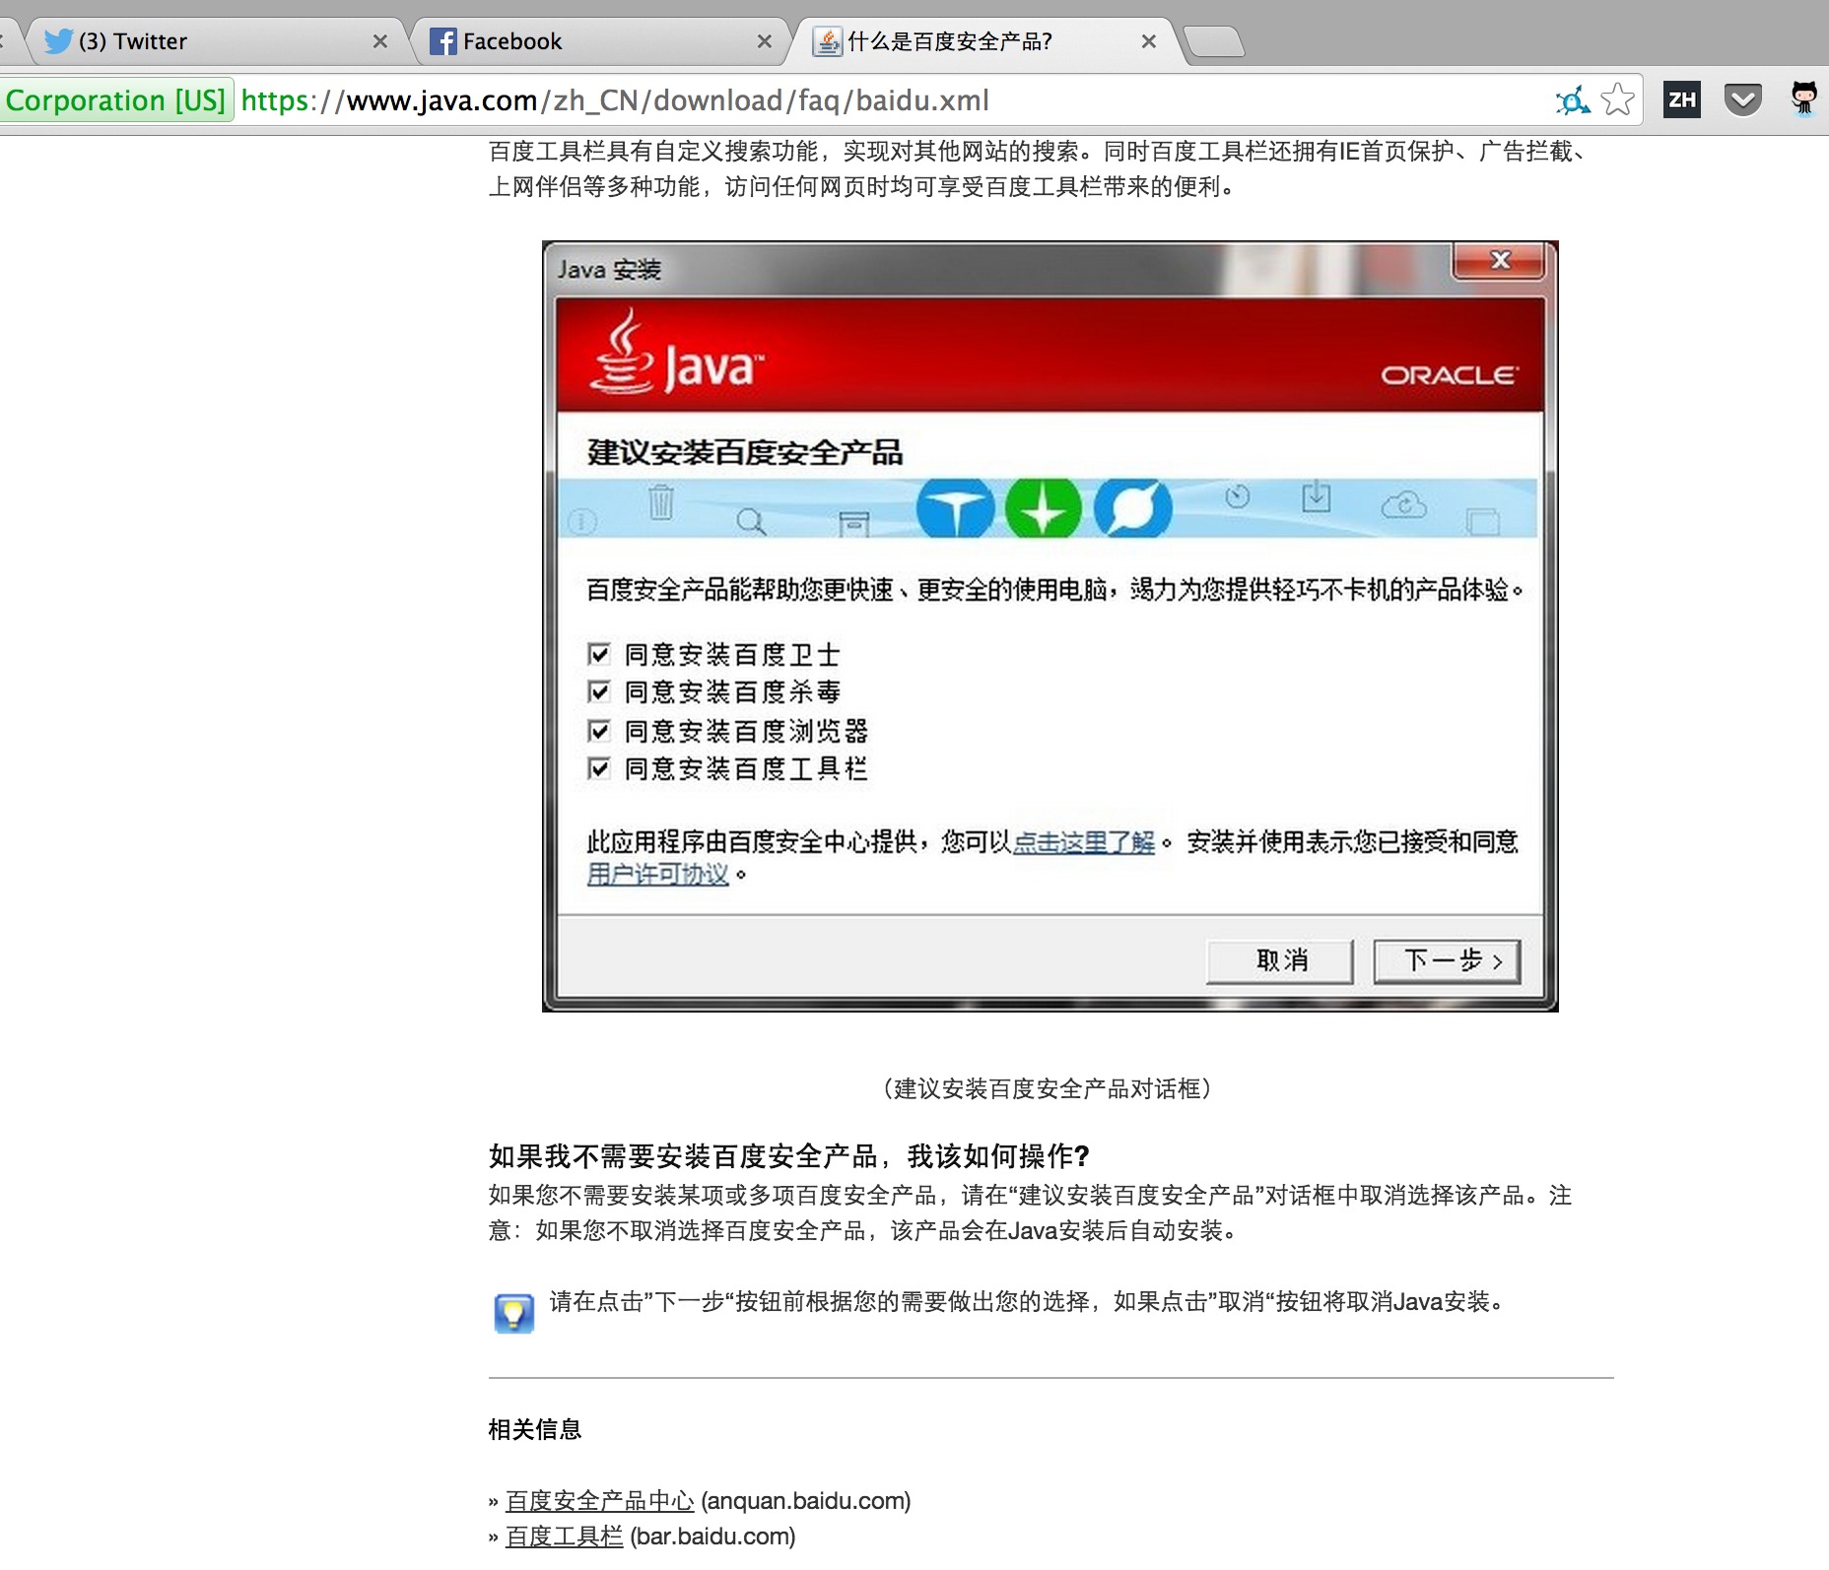The width and height of the screenshot is (1829, 1570).
Task: Uncheck 同意安装百度杀毒 checkbox
Action: (x=598, y=691)
